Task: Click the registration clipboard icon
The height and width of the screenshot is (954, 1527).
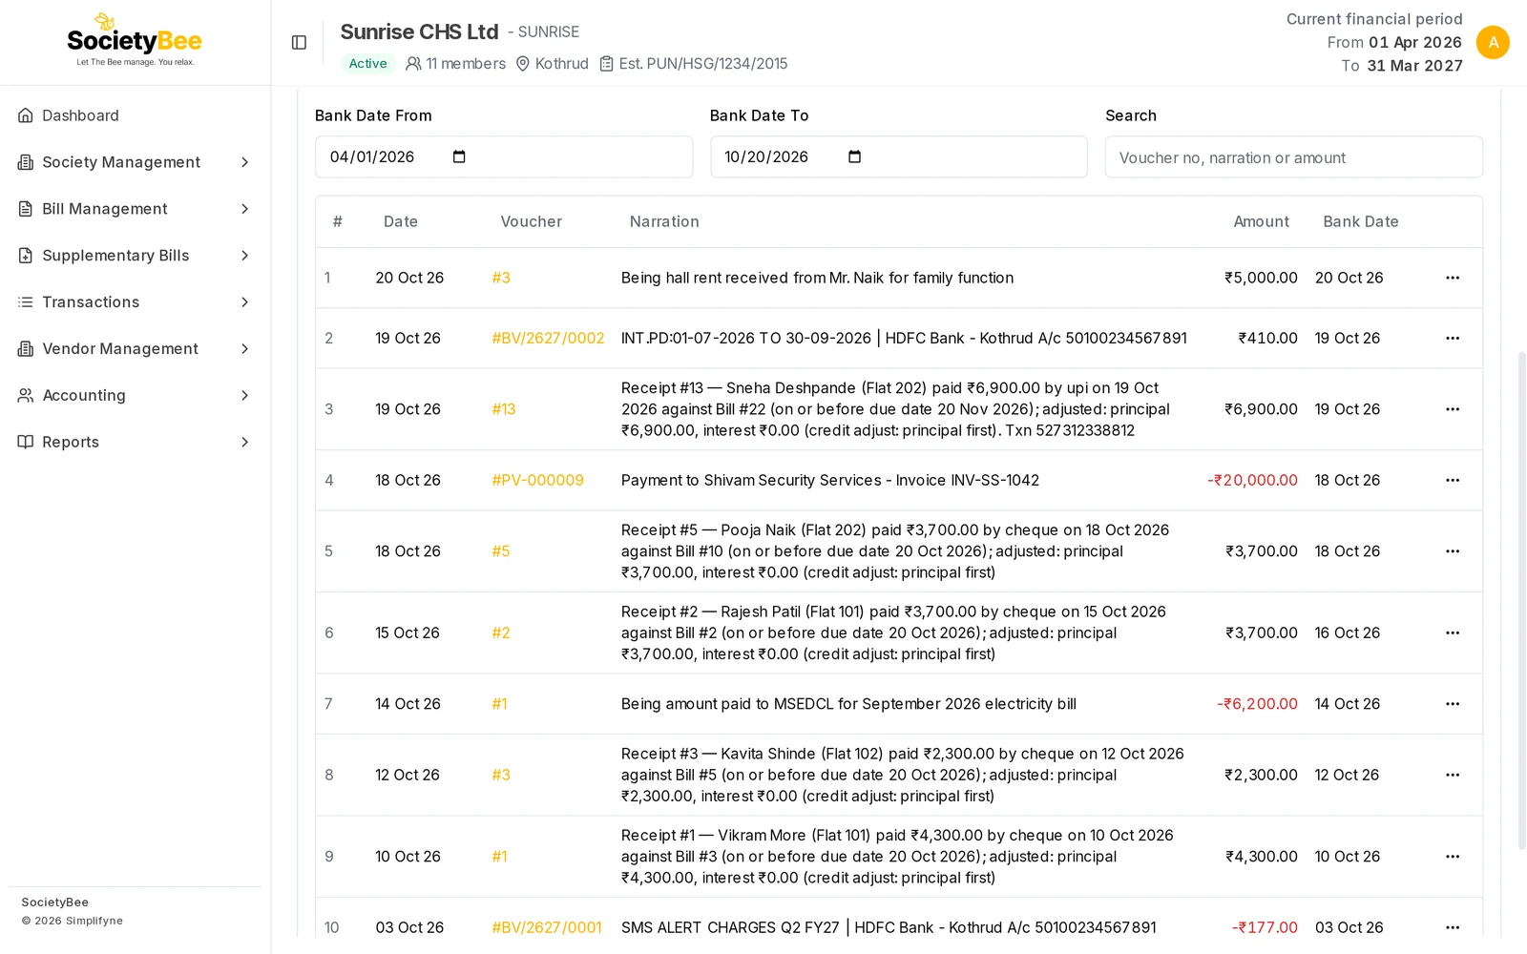Action: [606, 64]
